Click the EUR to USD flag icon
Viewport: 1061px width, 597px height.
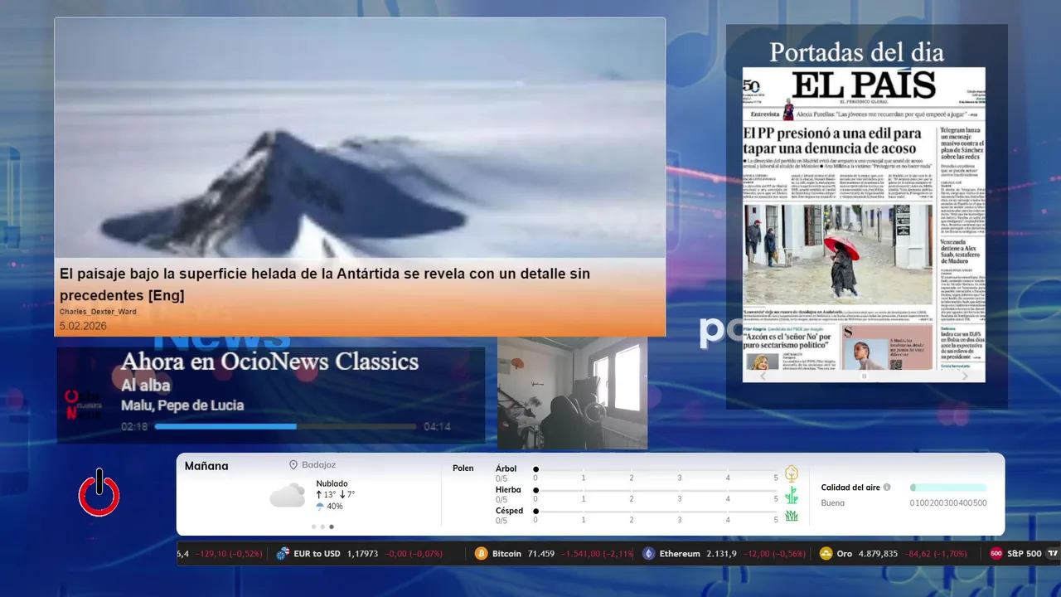click(x=283, y=554)
